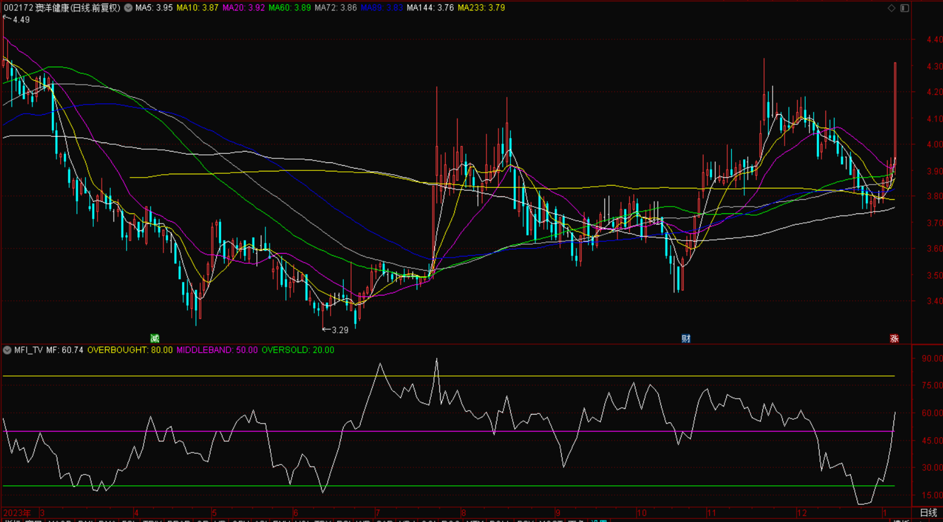Select the MA233: 3.79 label
Screen dimensions: 943x522
coord(481,8)
